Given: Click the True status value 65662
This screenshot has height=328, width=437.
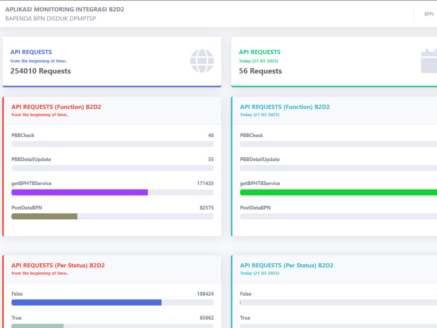Looking at the screenshot, I should tap(207, 318).
